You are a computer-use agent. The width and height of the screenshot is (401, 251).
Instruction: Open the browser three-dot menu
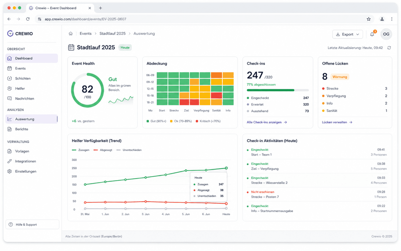click(392, 19)
